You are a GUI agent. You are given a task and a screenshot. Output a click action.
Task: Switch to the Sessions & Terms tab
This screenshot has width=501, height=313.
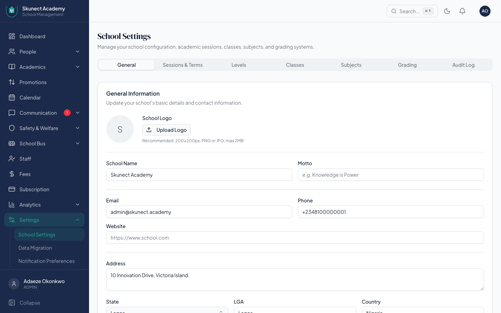click(x=183, y=65)
